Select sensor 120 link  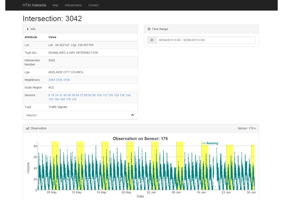coord(111,95)
